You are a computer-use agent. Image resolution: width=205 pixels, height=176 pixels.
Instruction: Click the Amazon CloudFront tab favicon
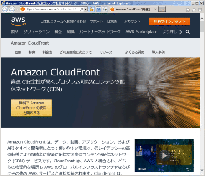112,10
